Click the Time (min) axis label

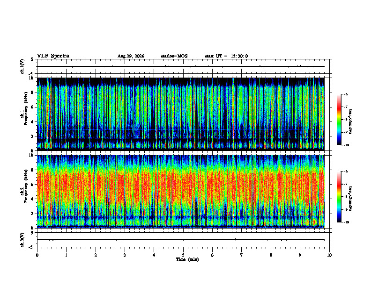pos(187,259)
